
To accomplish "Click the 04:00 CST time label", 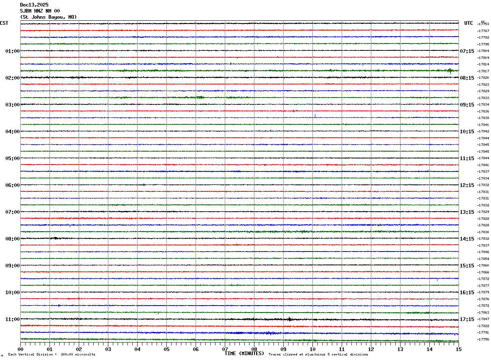I will click(x=13, y=132).
